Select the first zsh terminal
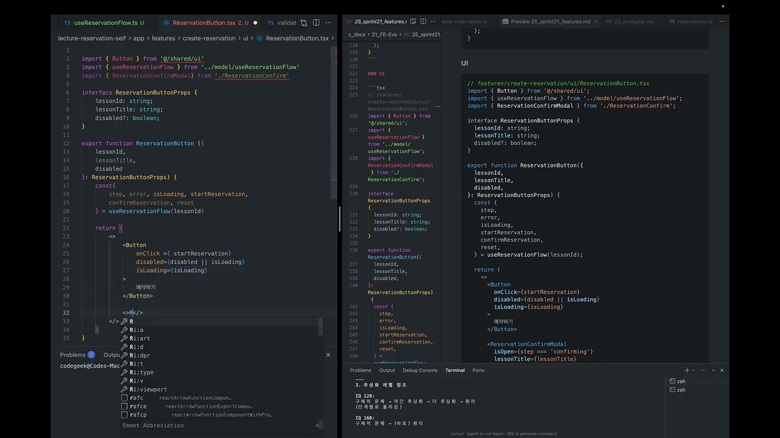 [697, 381]
